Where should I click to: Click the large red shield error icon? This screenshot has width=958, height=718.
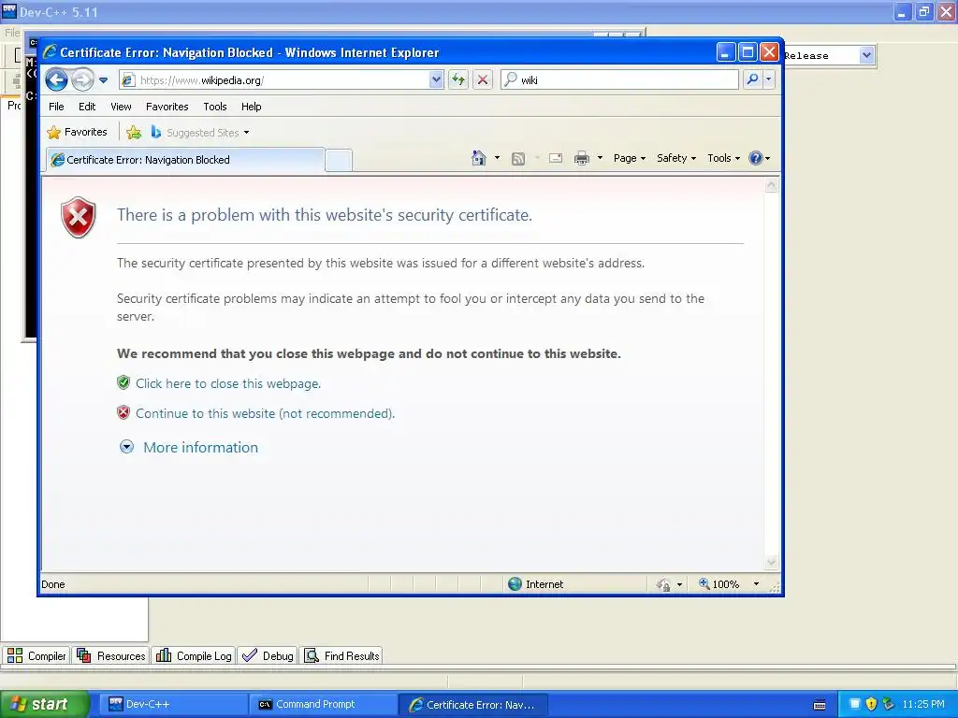(x=79, y=217)
